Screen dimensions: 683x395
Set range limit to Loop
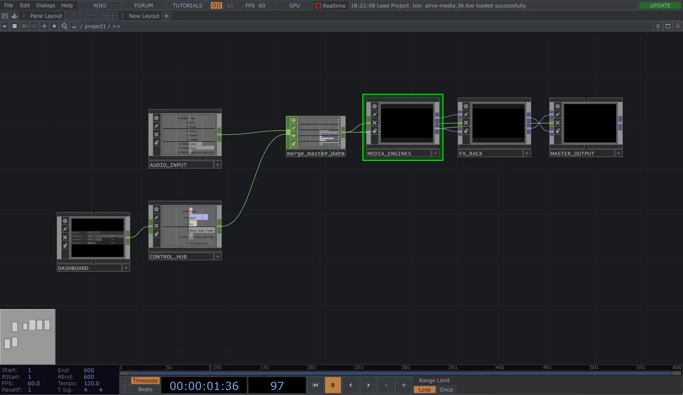424,389
